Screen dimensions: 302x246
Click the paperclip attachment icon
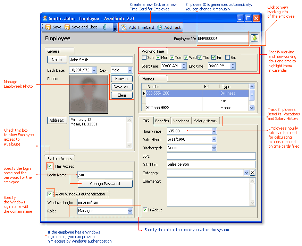tap(104, 27)
